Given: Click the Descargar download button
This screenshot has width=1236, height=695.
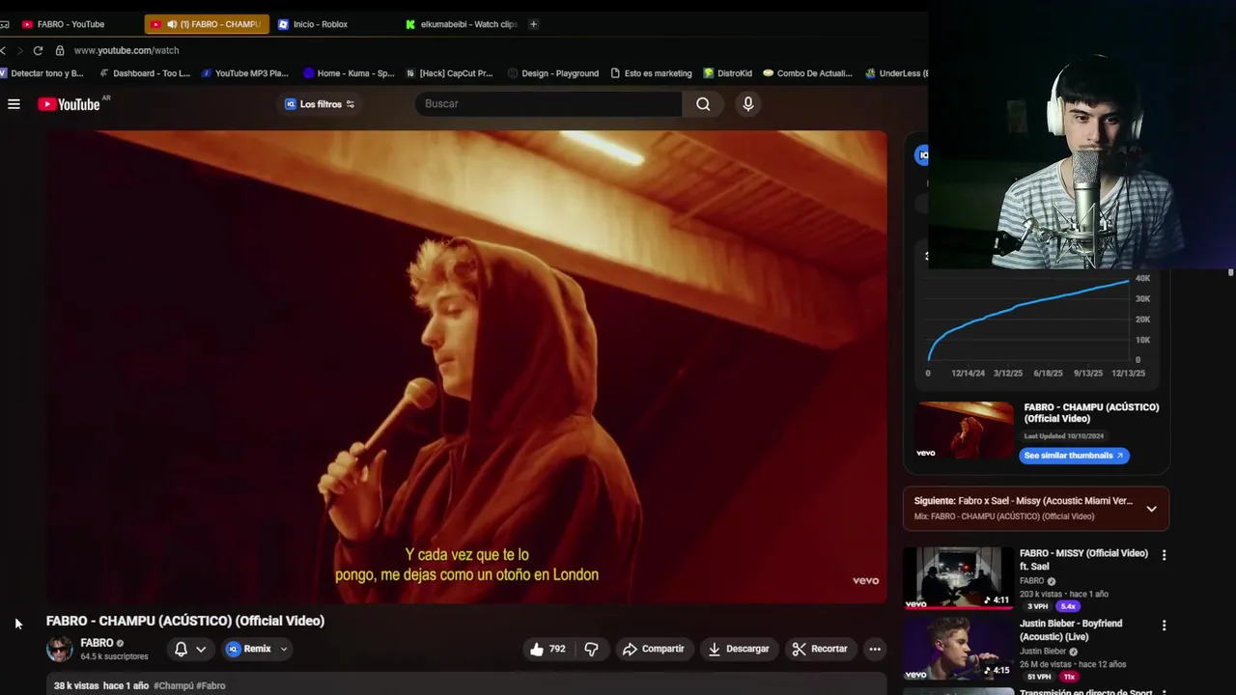Looking at the screenshot, I should (x=739, y=649).
